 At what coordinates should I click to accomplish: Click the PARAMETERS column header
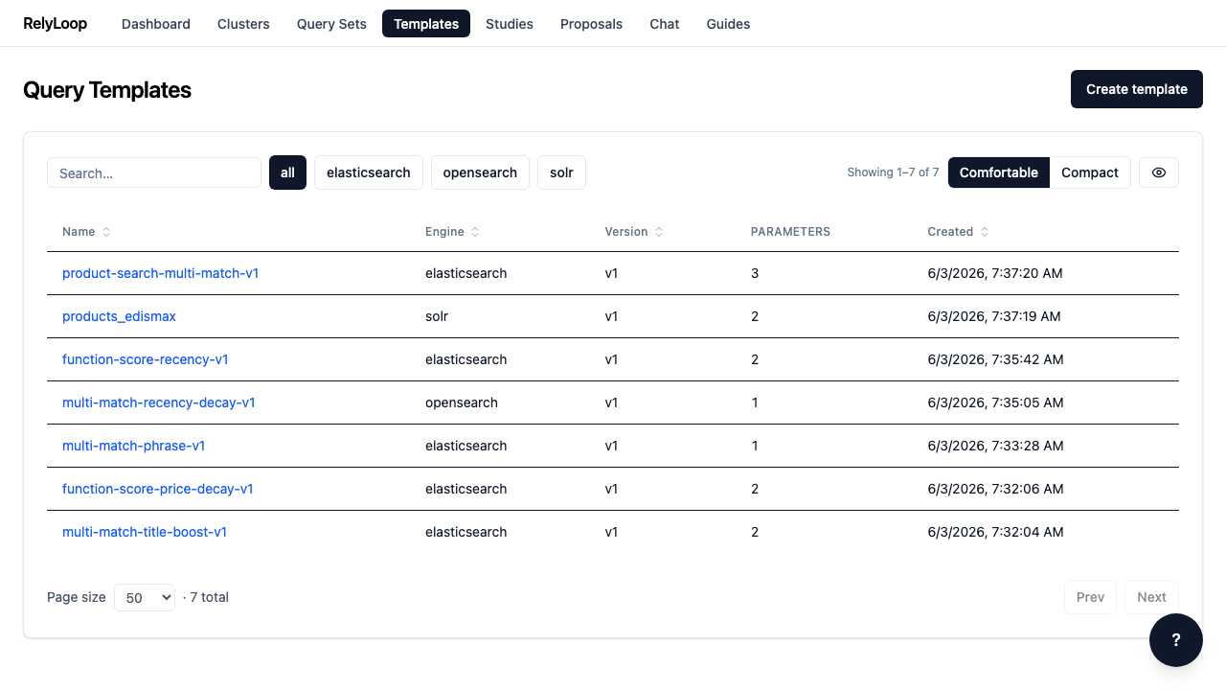click(790, 232)
